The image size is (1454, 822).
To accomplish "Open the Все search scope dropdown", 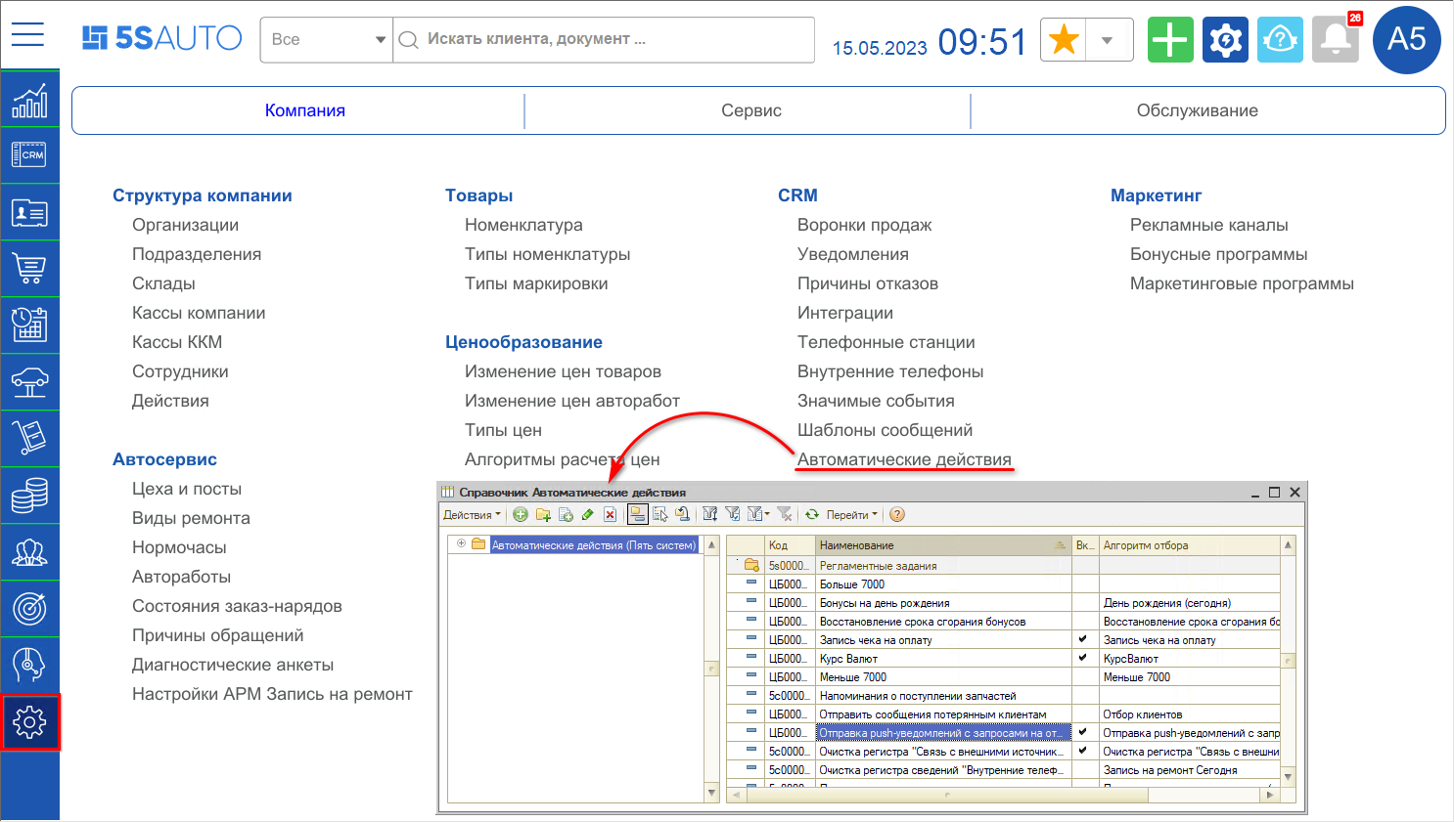I will click(x=326, y=40).
